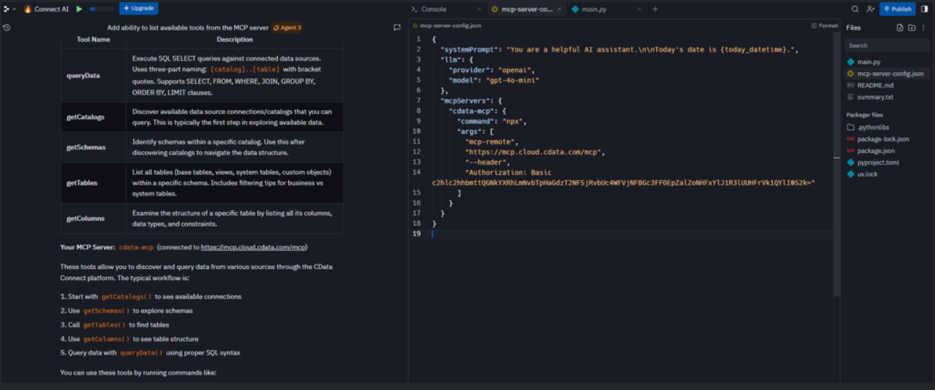Viewport: 935px width, 390px height.
Task: Click the blue Upgrade button
Action: tap(138, 9)
